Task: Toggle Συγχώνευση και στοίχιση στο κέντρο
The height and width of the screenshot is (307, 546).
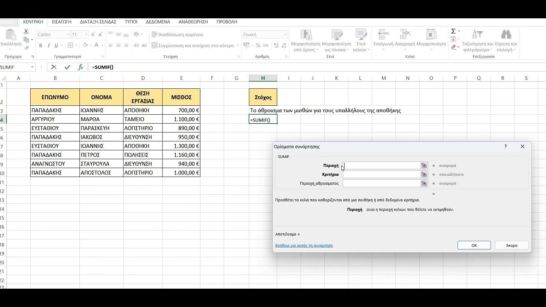Action: pos(192,45)
